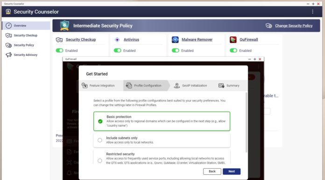Minimize the Security Counselor window
This screenshot has width=325, height=180.
(308, 4)
